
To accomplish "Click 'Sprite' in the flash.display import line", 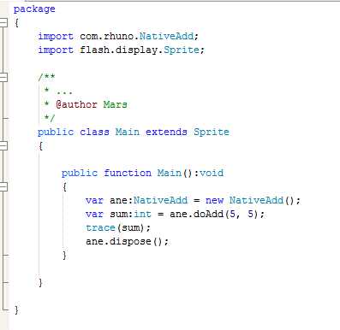I will (182, 50).
